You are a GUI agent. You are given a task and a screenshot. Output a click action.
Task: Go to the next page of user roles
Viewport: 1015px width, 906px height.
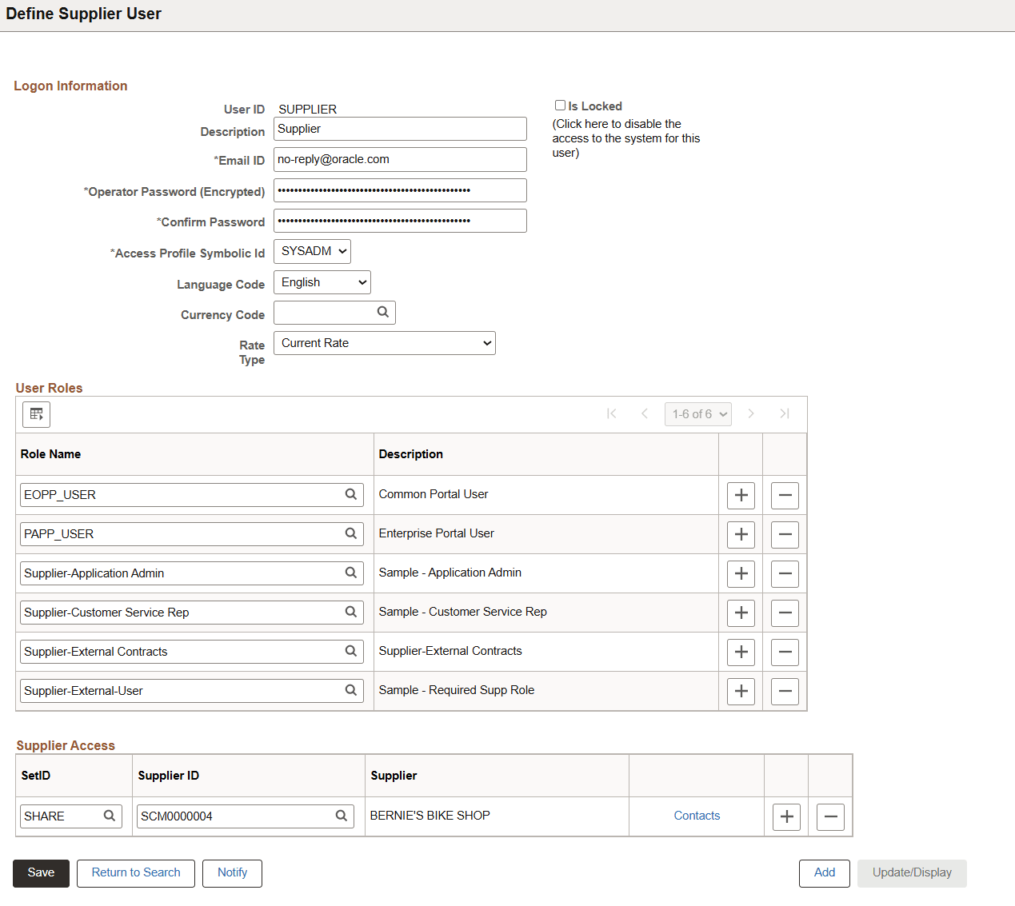tap(751, 413)
